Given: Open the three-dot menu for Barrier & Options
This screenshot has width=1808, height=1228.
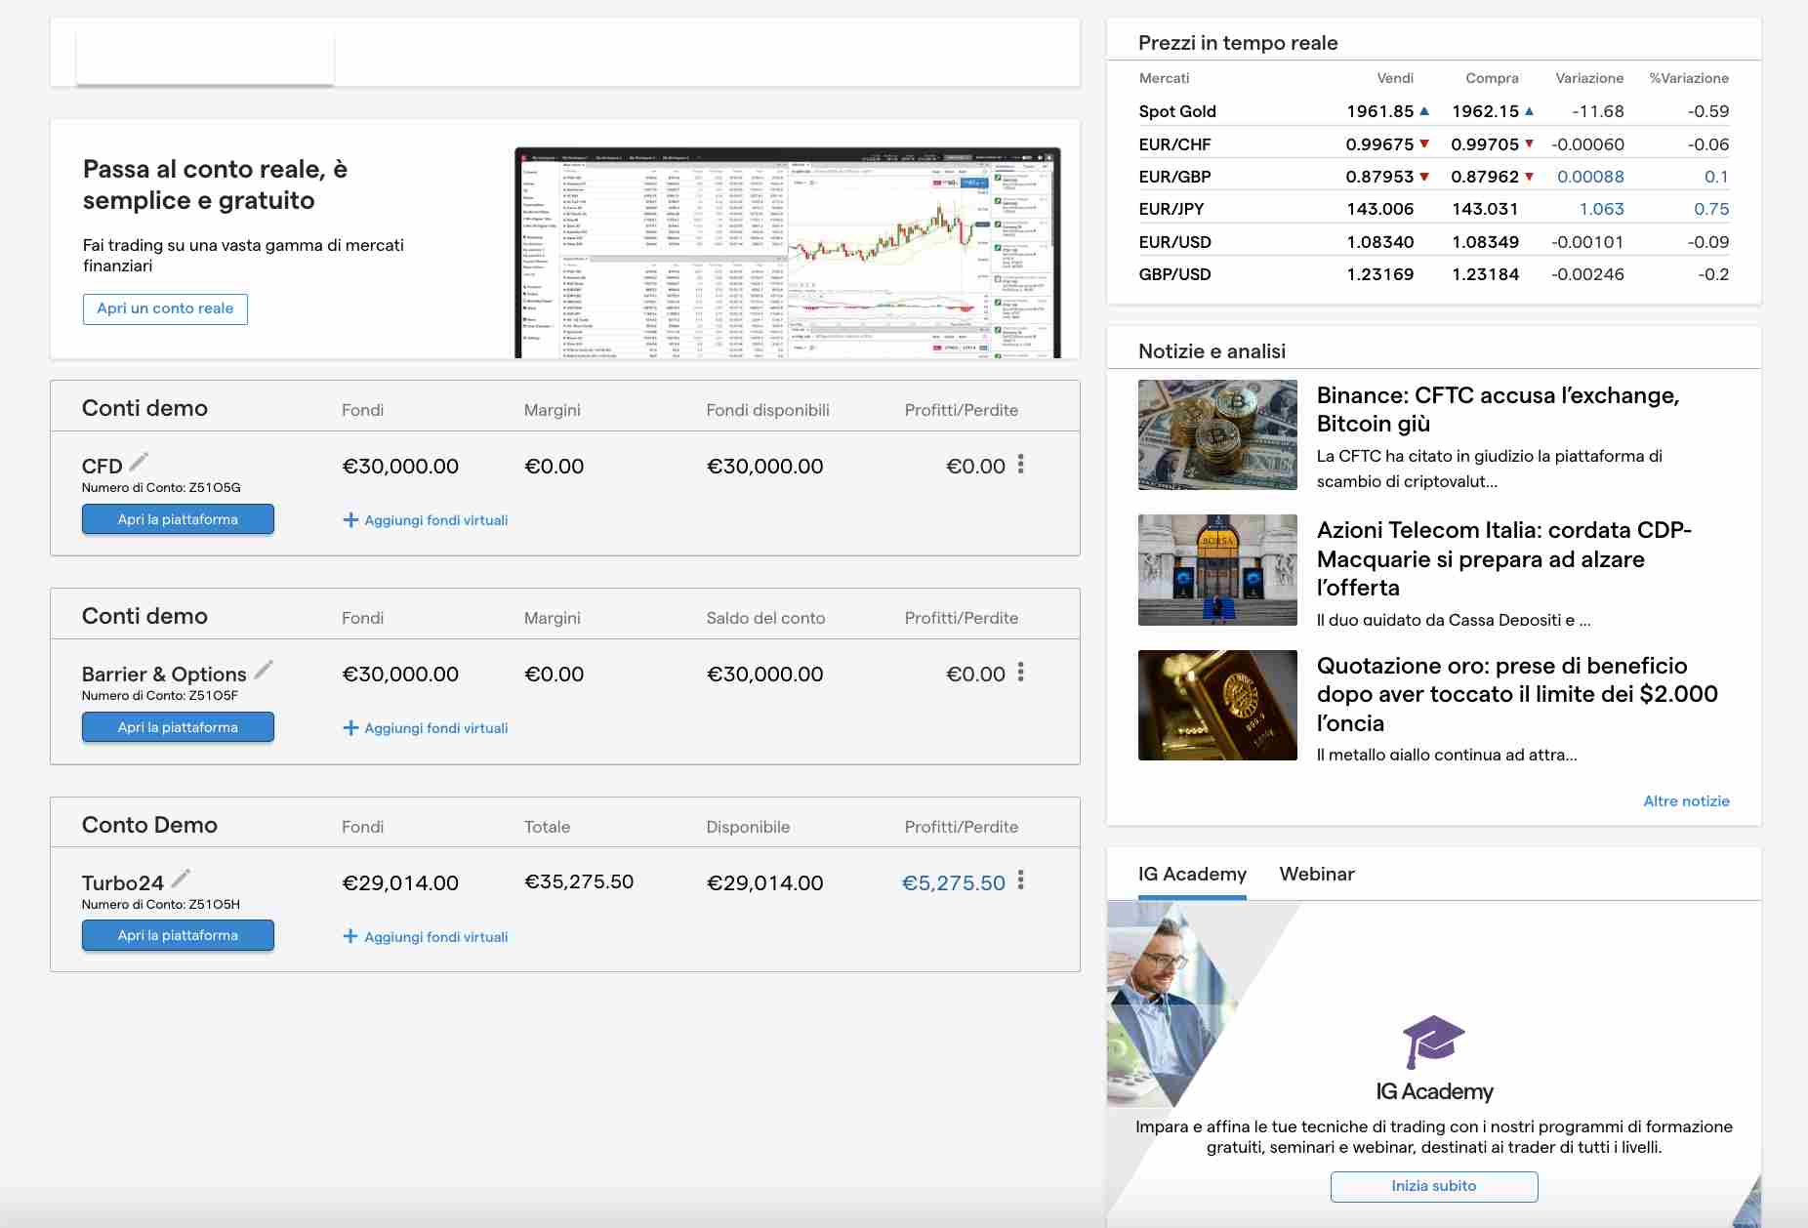Looking at the screenshot, I should (x=1021, y=674).
